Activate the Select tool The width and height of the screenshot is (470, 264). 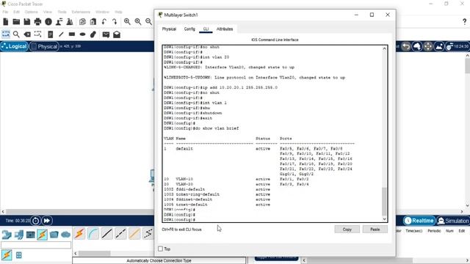pyautogui.click(x=6, y=34)
